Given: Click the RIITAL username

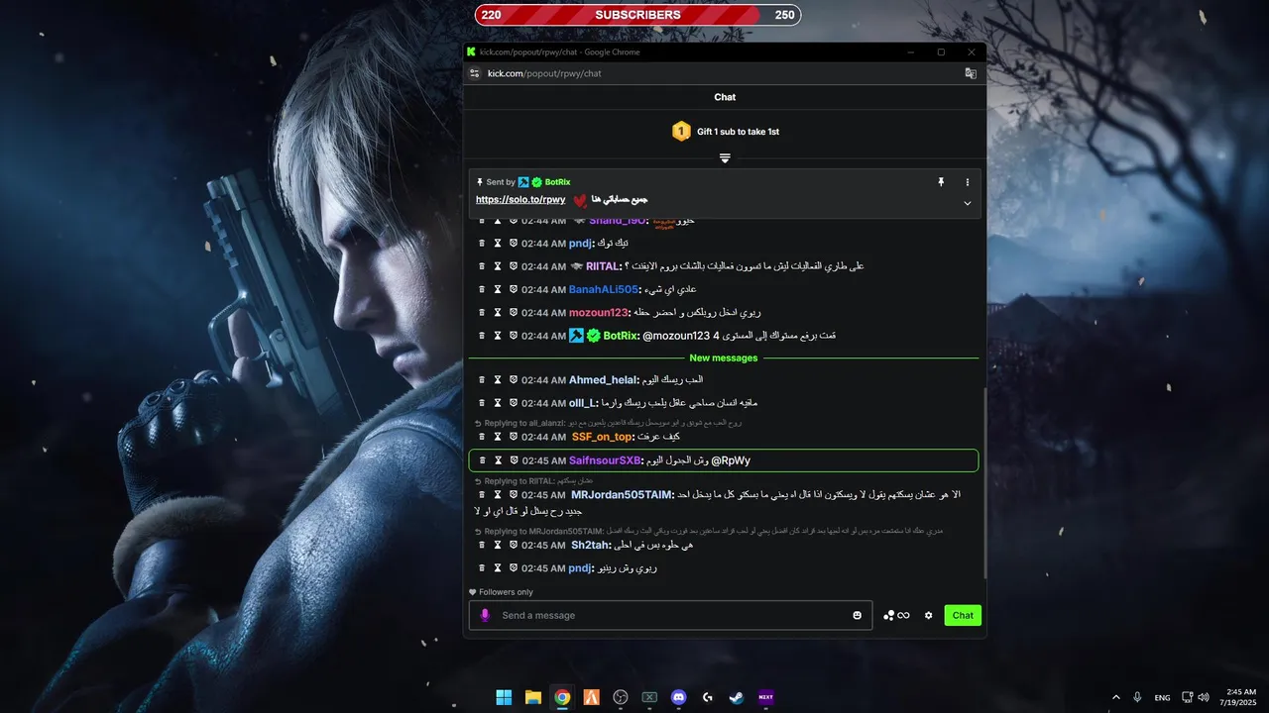Looking at the screenshot, I should coord(603,266).
